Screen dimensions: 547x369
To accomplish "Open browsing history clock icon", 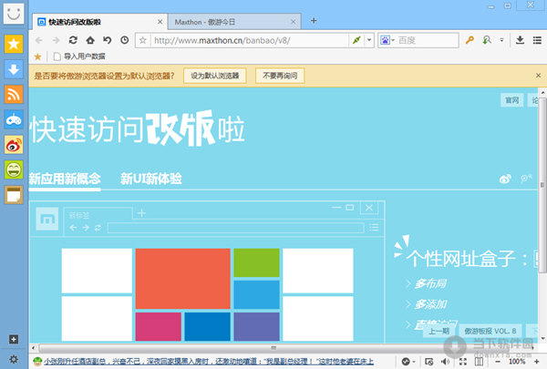I will 125,40.
